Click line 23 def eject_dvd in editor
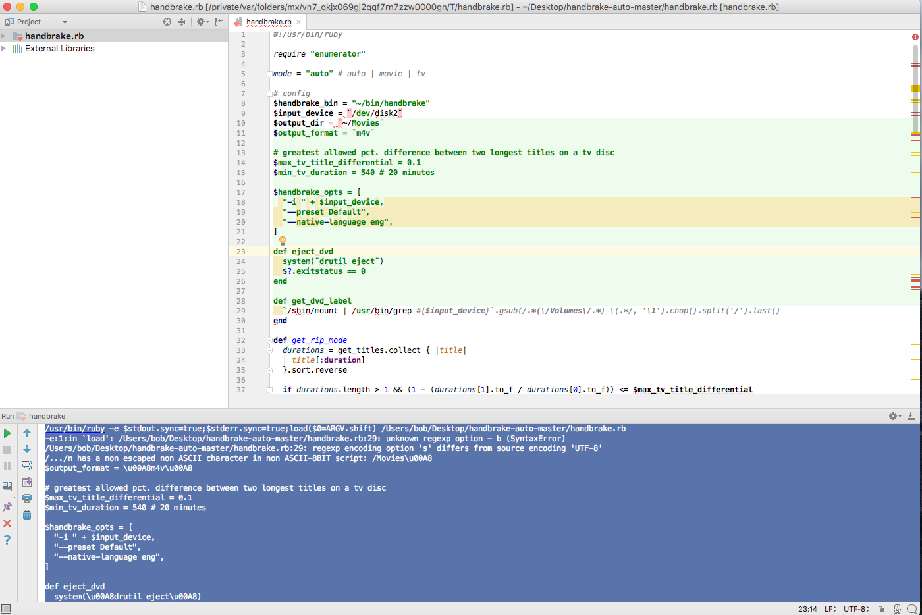The width and height of the screenshot is (922, 615). (303, 252)
